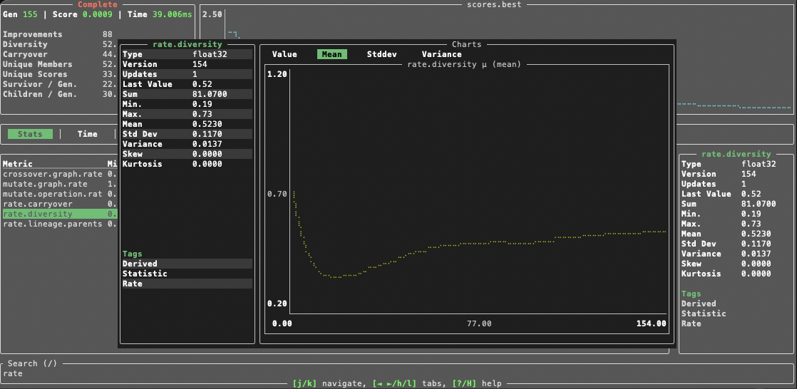Select the highlighted Mean chart tab

[x=332, y=54]
